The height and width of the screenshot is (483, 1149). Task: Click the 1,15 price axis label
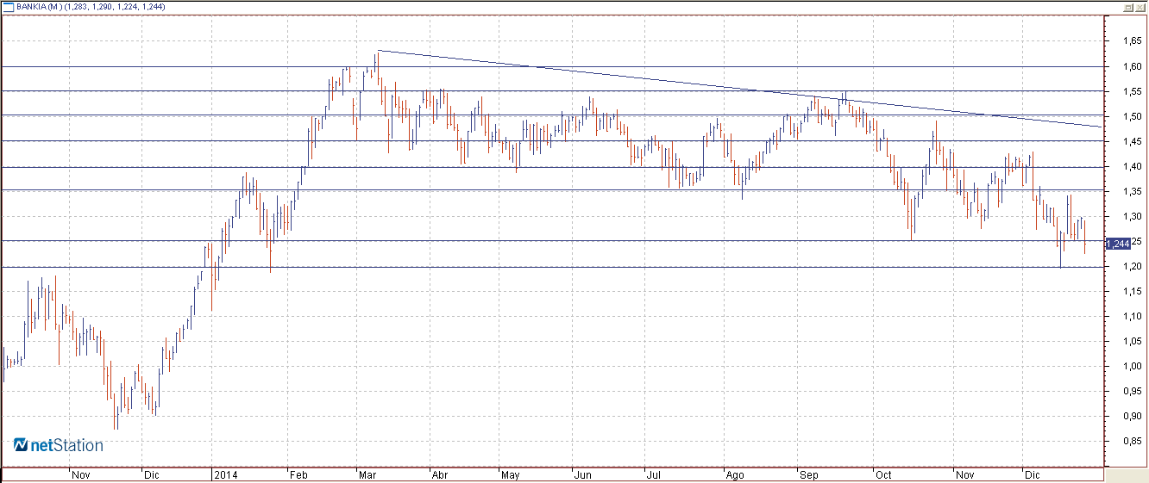[x=1133, y=291]
